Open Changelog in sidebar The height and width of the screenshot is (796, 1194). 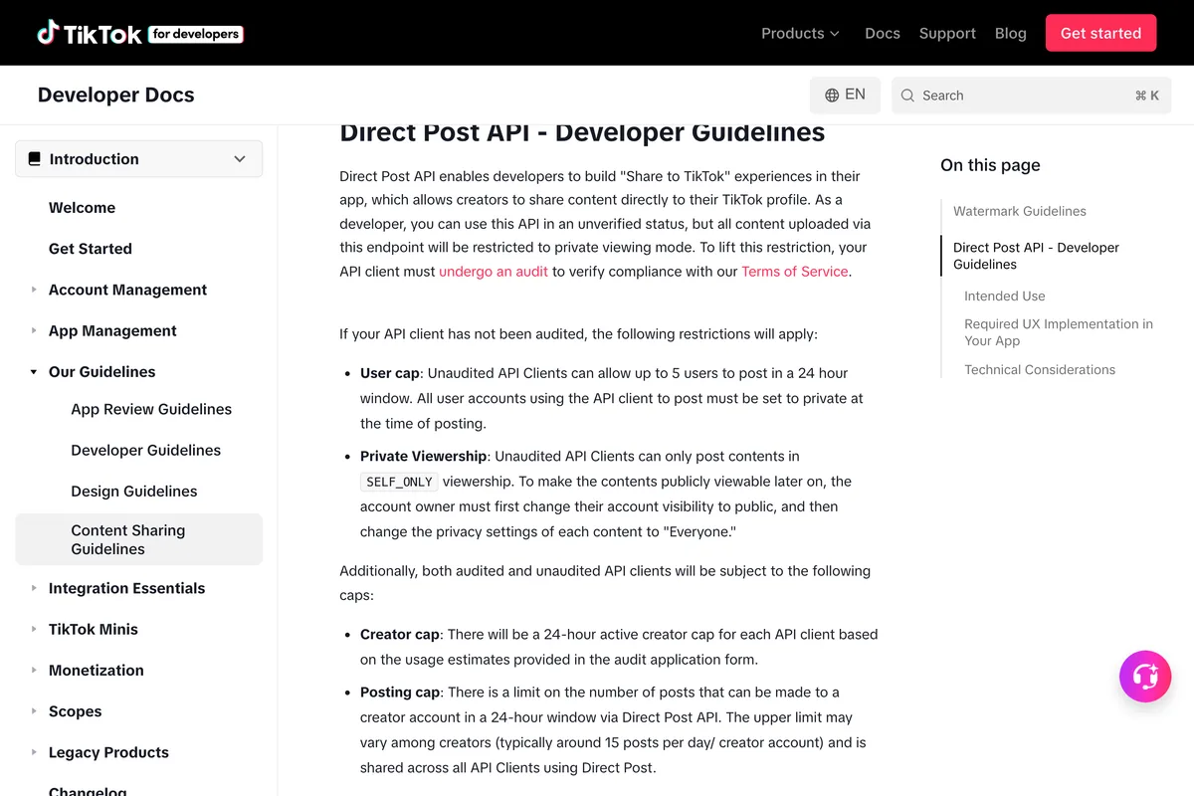[88, 791]
